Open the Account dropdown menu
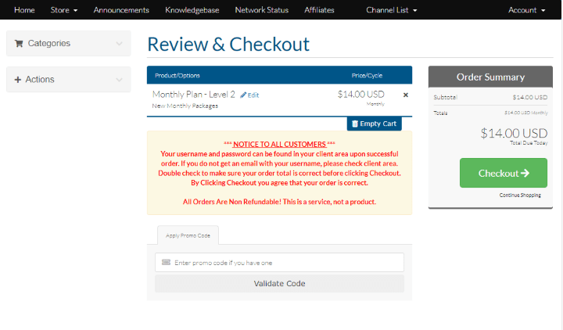Viewport: 563px width, 330px height. [x=526, y=10]
